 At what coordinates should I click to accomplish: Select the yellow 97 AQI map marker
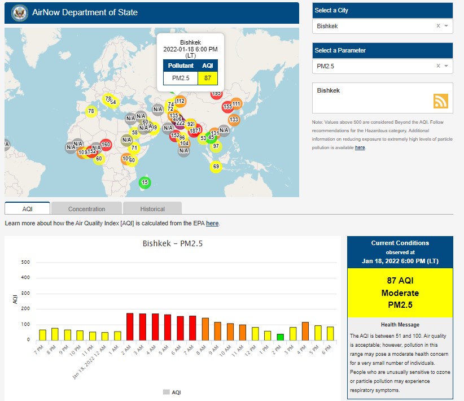[216, 146]
